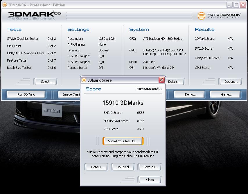Screen dimensions: 248x194
Task: Launch the Demo... button
Action: pyautogui.click(x=189, y=94)
